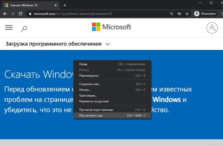Screen dimensions: 223x146
Task: Choose Просмотр кода страницы
Action: click(112, 110)
